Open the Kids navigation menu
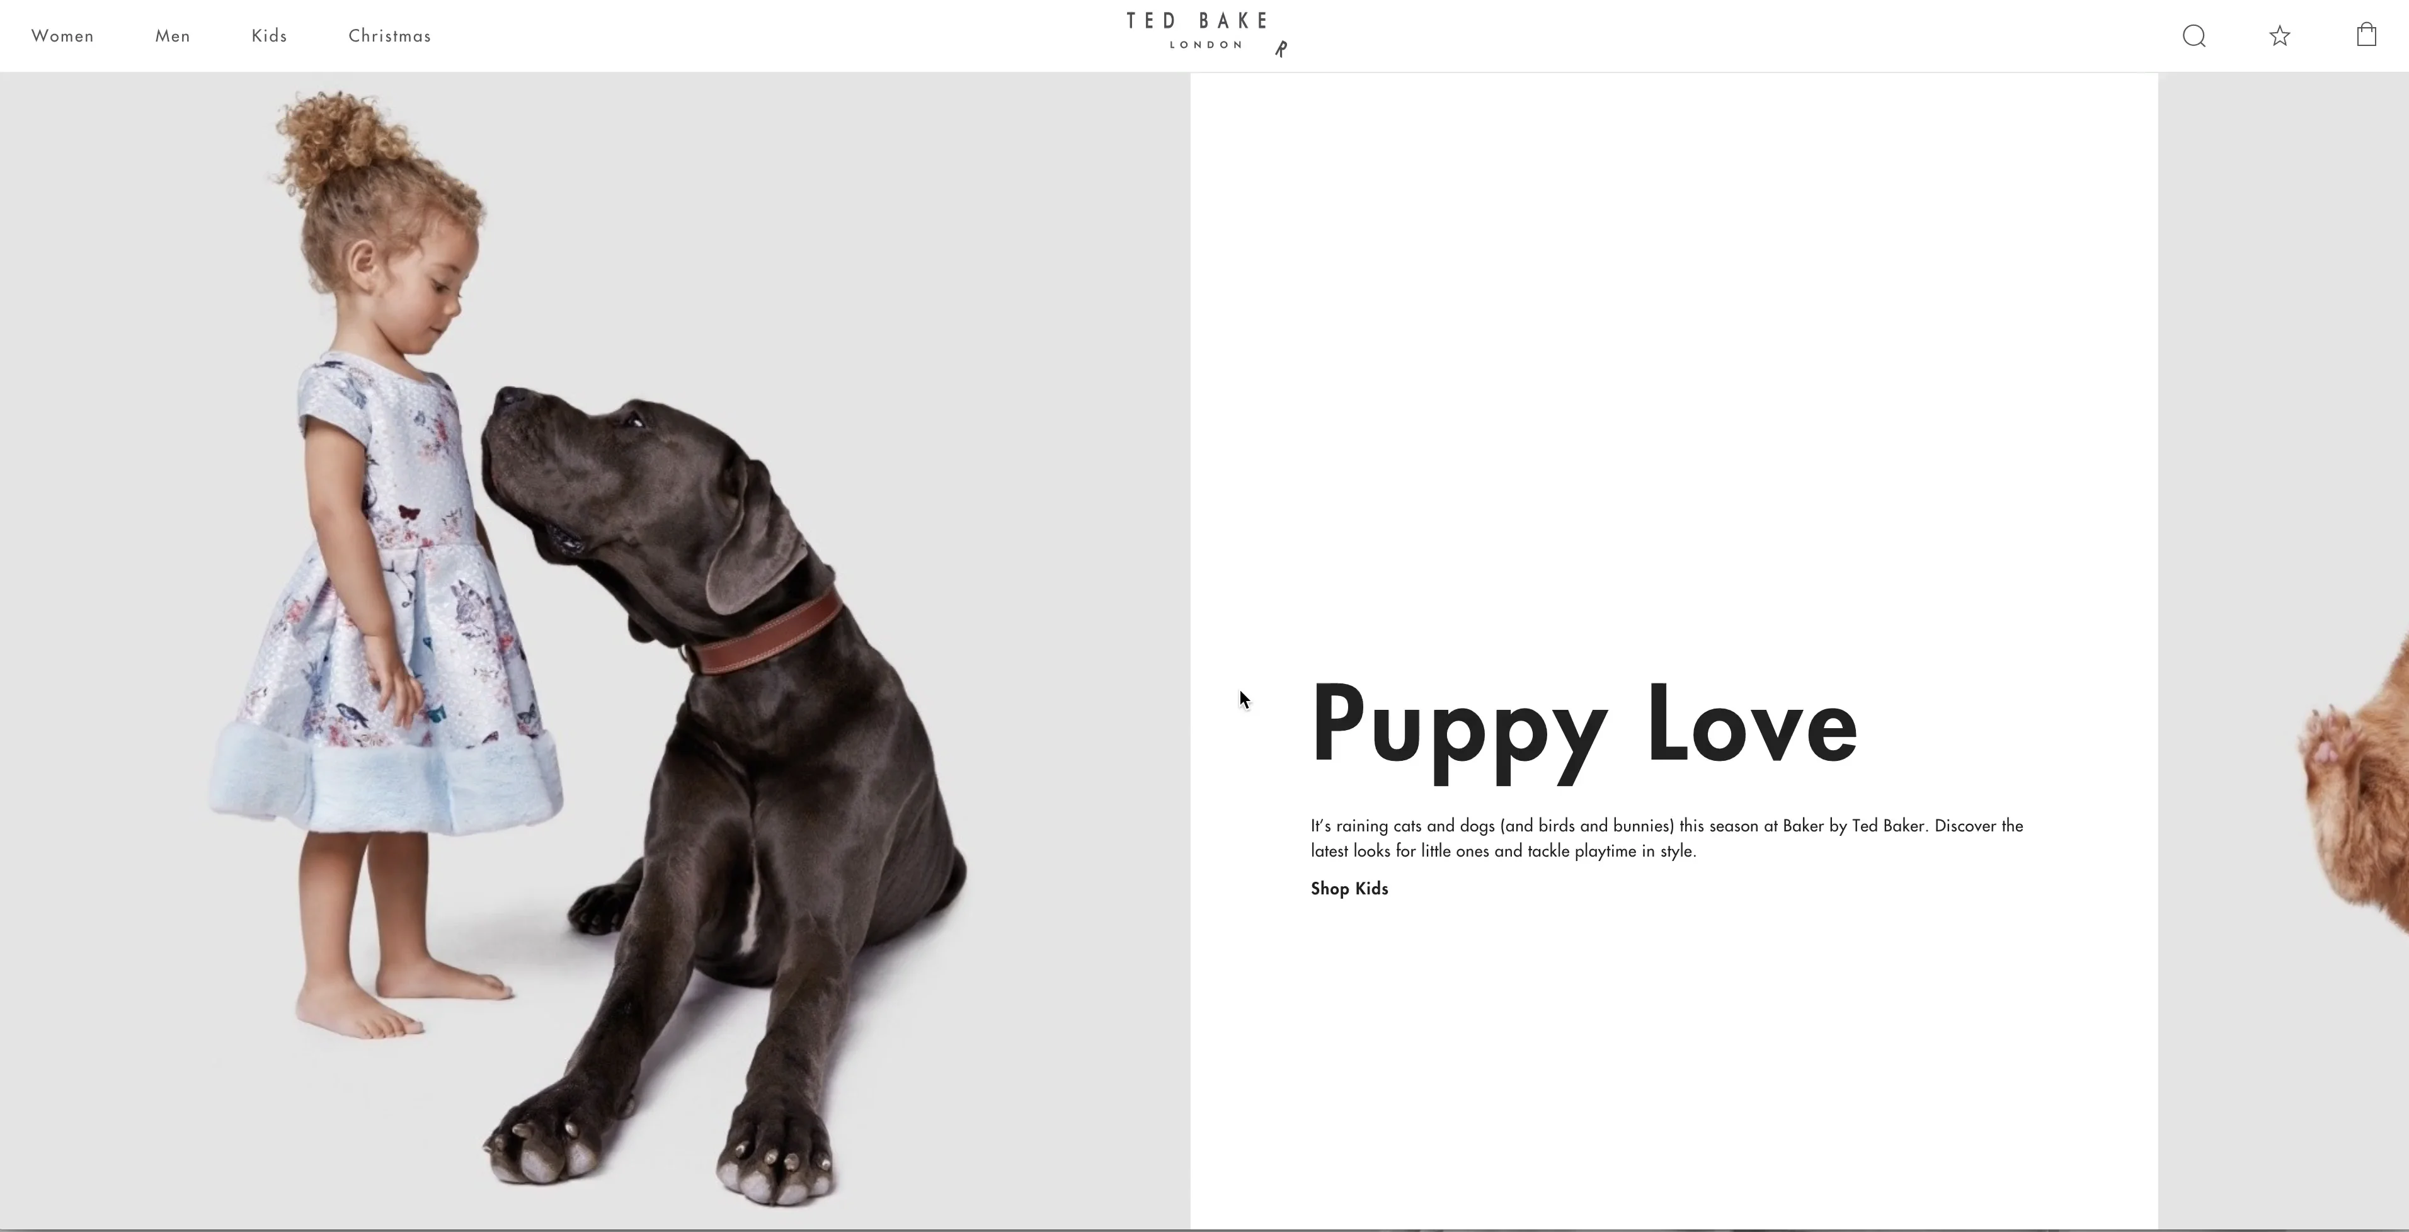 click(x=270, y=37)
